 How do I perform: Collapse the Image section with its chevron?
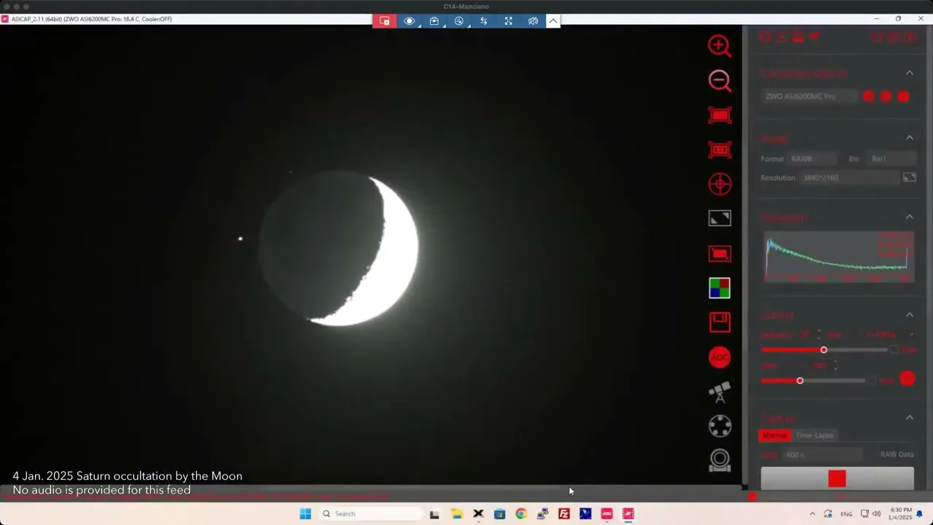(910, 138)
